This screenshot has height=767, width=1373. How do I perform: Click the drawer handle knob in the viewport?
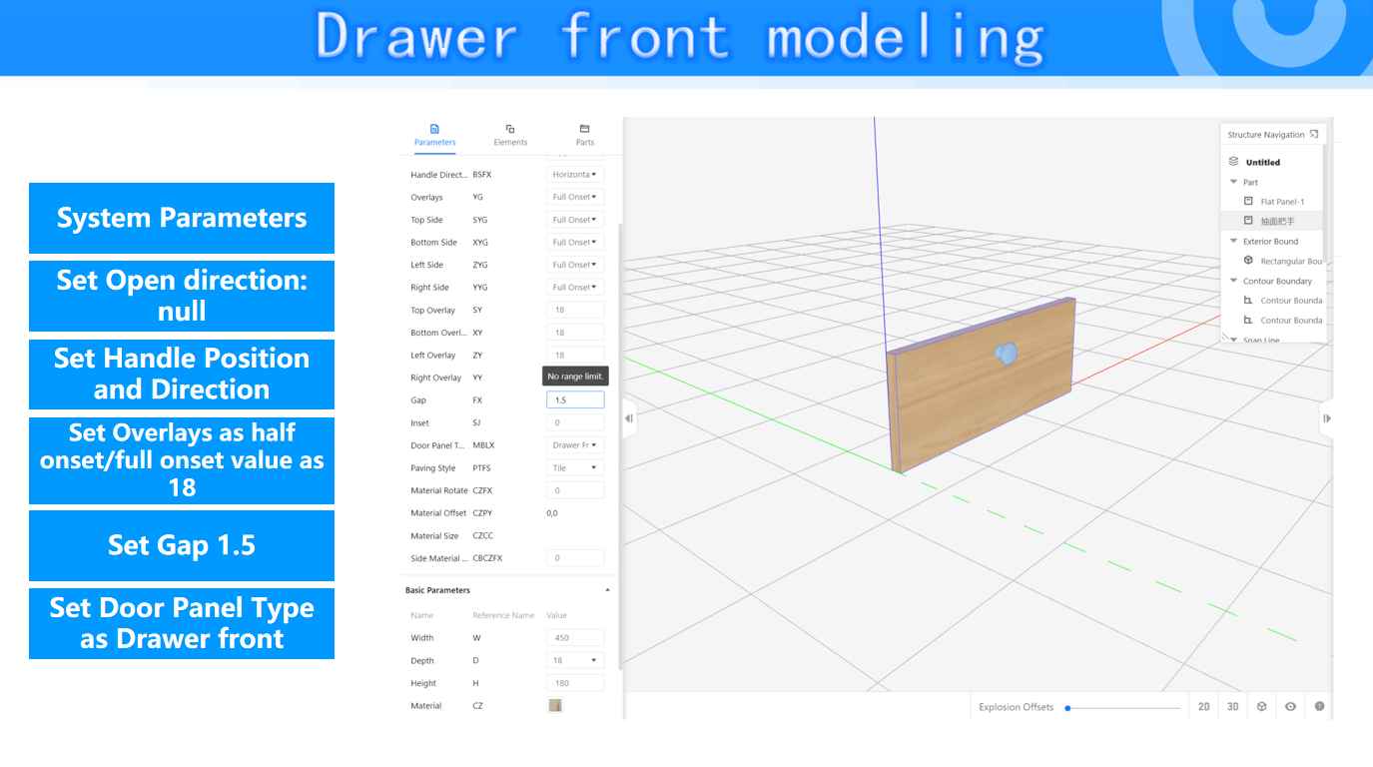(x=1007, y=354)
